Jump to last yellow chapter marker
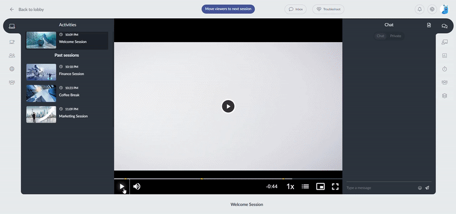 (x=283, y=179)
